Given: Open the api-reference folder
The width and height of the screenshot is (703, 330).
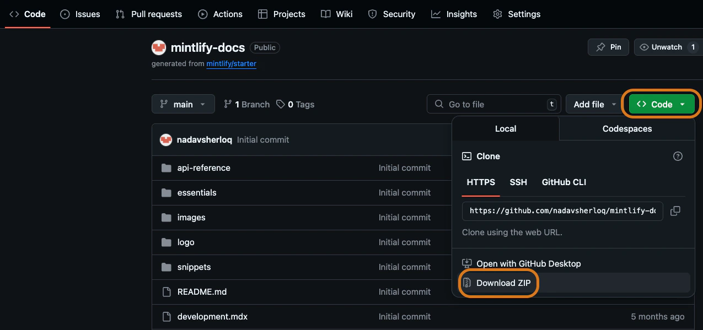Looking at the screenshot, I should (x=204, y=168).
